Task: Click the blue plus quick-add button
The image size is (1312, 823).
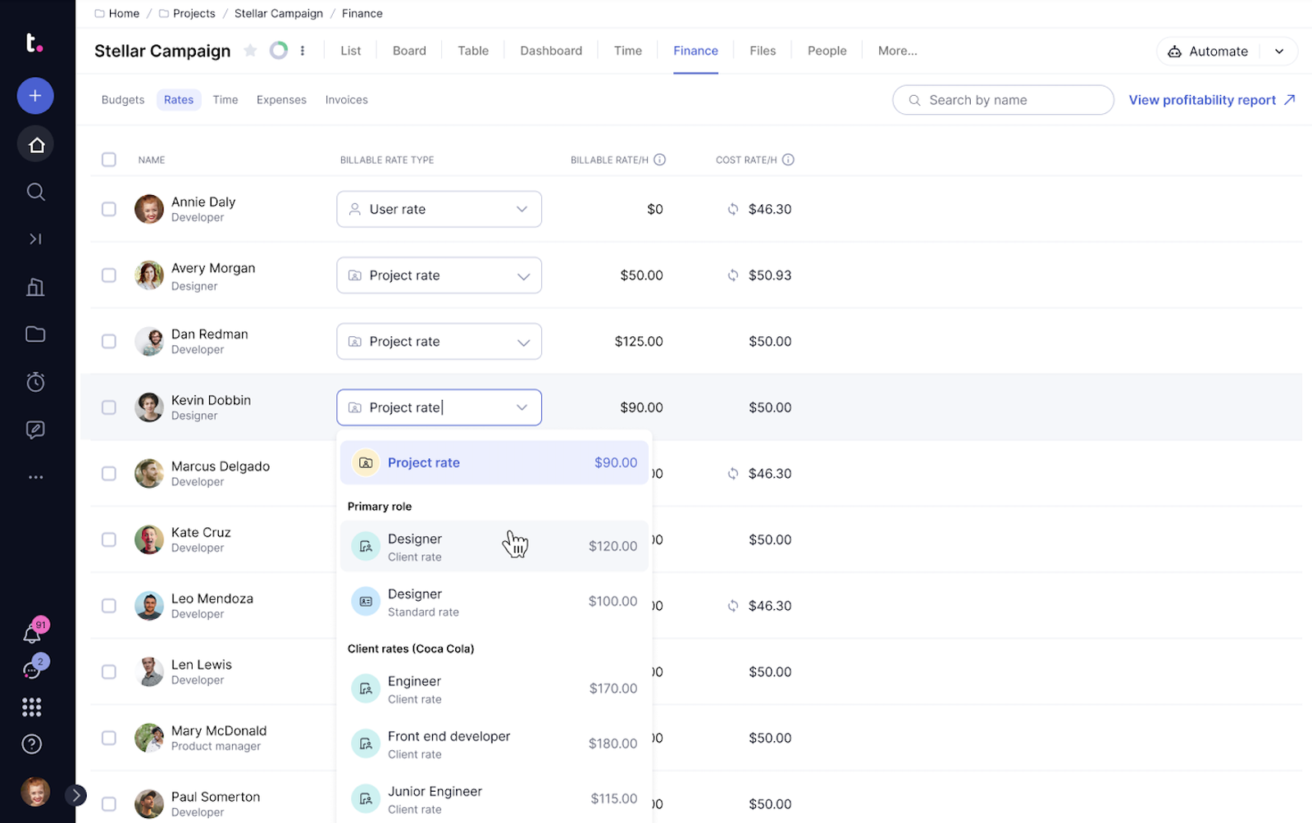Action: coord(35,96)
